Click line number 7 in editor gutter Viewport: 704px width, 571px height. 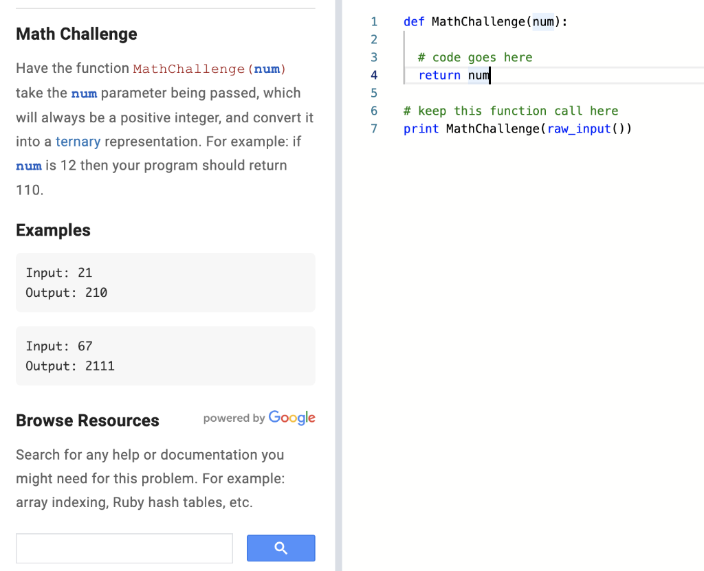pos(374,128)
